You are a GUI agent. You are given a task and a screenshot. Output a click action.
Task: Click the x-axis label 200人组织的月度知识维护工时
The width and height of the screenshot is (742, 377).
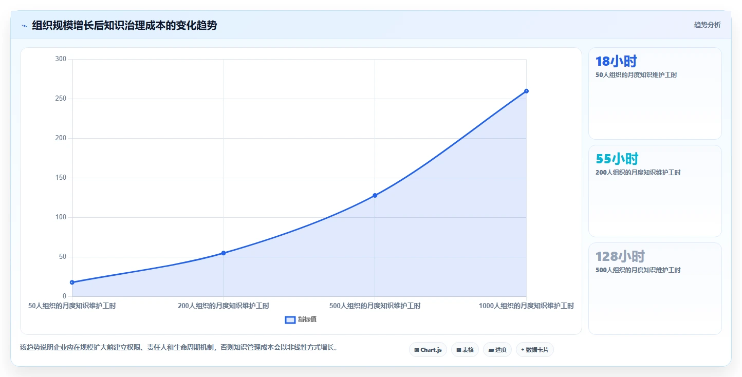[224, 306]
